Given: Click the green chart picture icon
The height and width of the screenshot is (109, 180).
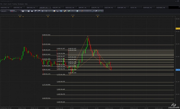Looking at the screenshot, I should point(69,11).
